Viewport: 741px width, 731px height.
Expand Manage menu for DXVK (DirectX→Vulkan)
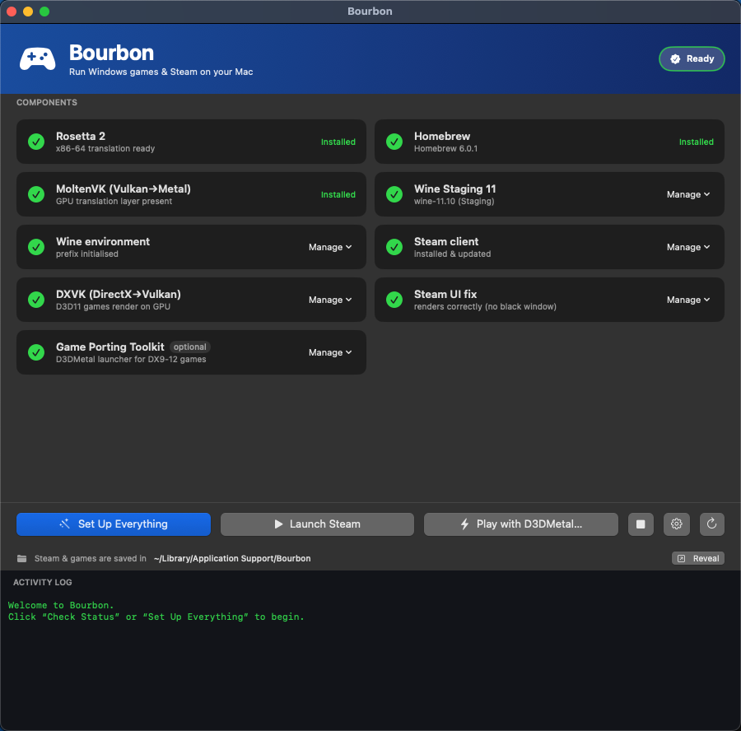point(330,300)
